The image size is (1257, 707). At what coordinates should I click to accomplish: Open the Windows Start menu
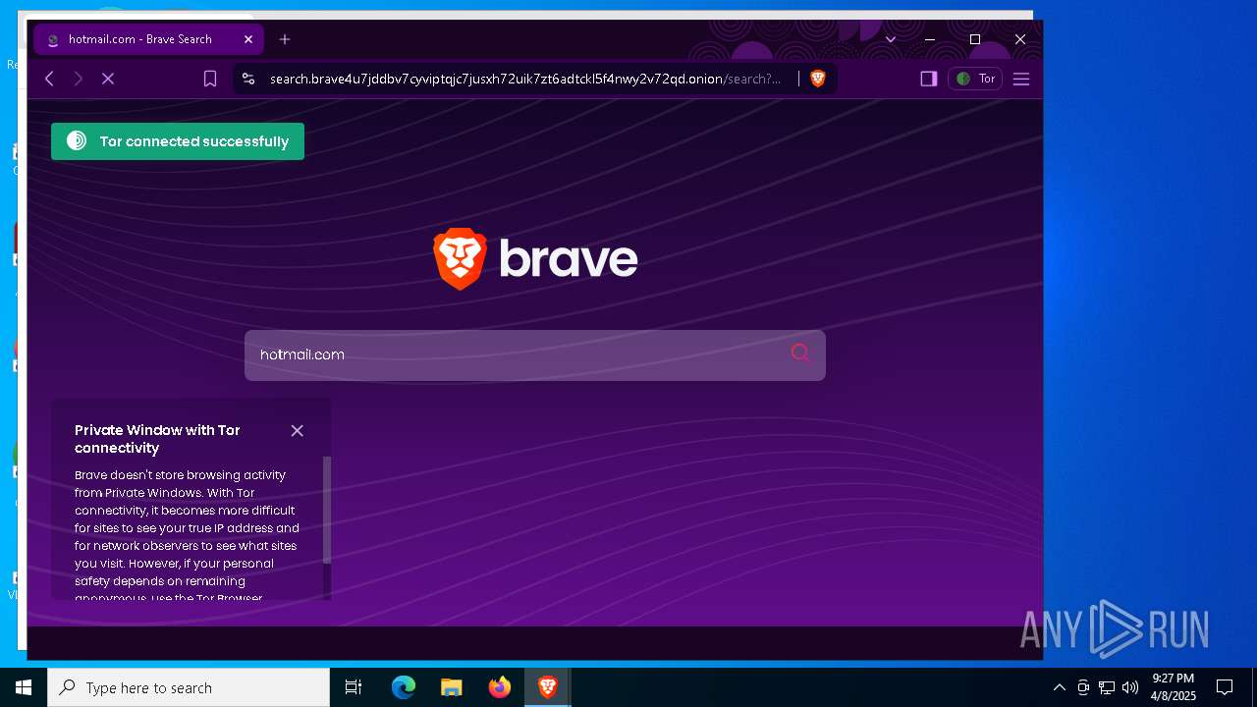point(24,687)
